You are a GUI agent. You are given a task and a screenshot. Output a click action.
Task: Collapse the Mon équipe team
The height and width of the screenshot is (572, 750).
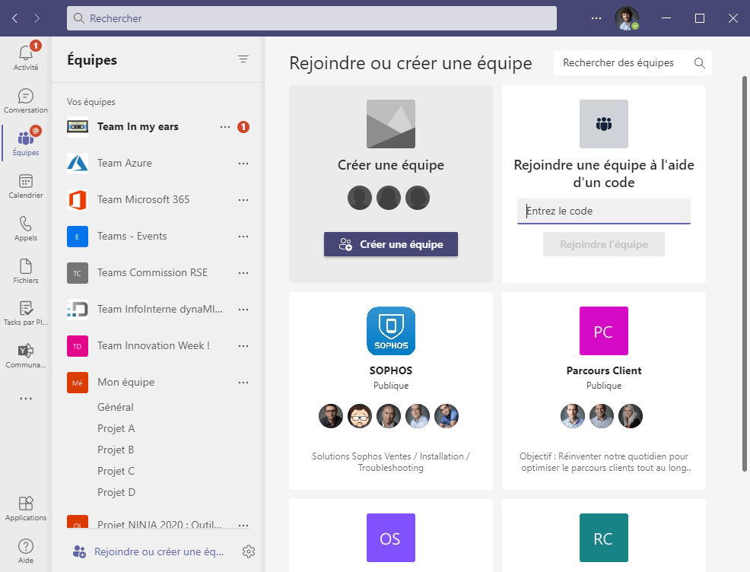[126, 382]
